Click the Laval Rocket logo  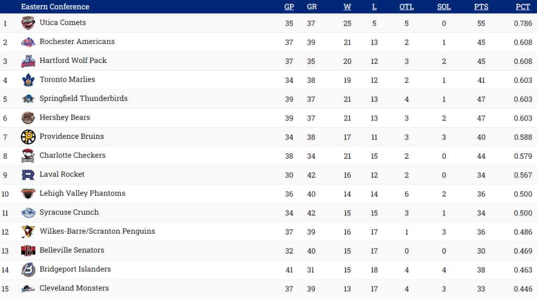click(28, 175)
